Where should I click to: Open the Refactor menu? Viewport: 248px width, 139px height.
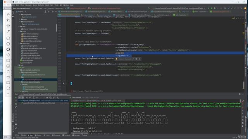pyautogui.click(x=41, y=5)
